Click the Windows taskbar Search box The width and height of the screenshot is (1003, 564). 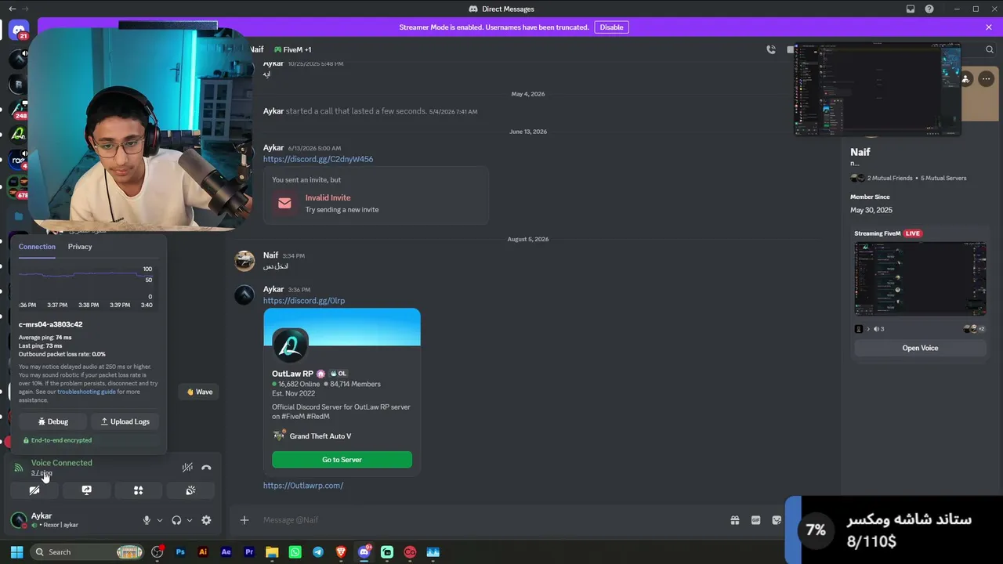(87, 552)
